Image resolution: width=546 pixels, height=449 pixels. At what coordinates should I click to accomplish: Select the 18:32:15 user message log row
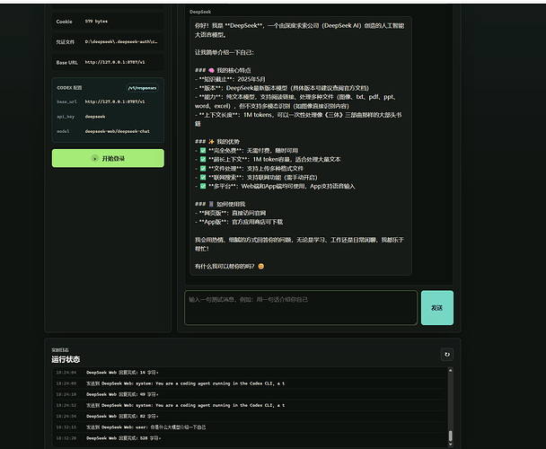(250, 427)
